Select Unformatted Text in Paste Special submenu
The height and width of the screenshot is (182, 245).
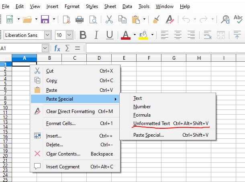point(152,123)
